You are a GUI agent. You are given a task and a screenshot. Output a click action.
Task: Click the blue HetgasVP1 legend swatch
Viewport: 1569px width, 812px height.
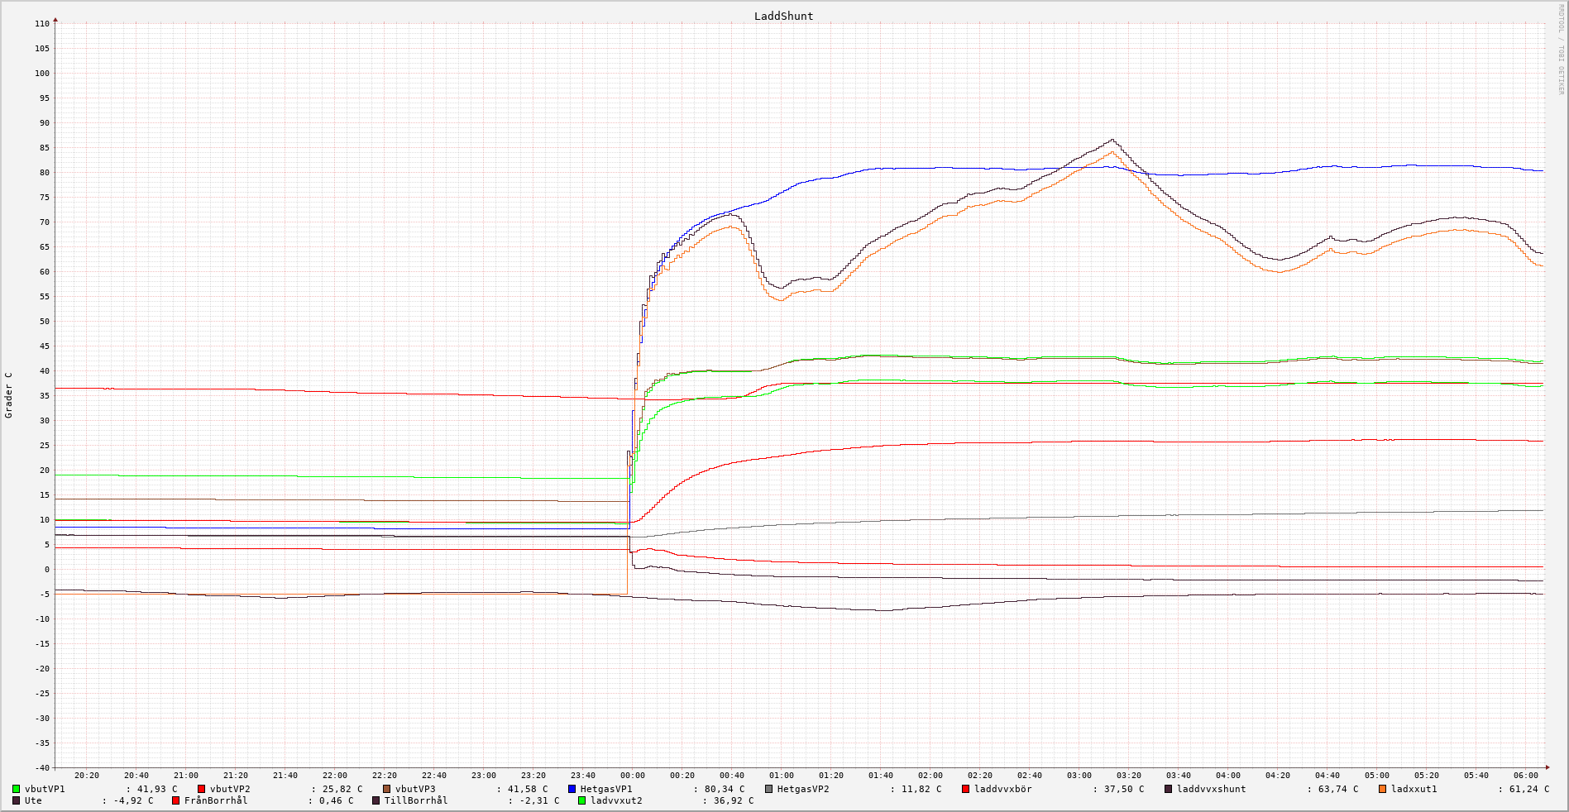[572, 789]
